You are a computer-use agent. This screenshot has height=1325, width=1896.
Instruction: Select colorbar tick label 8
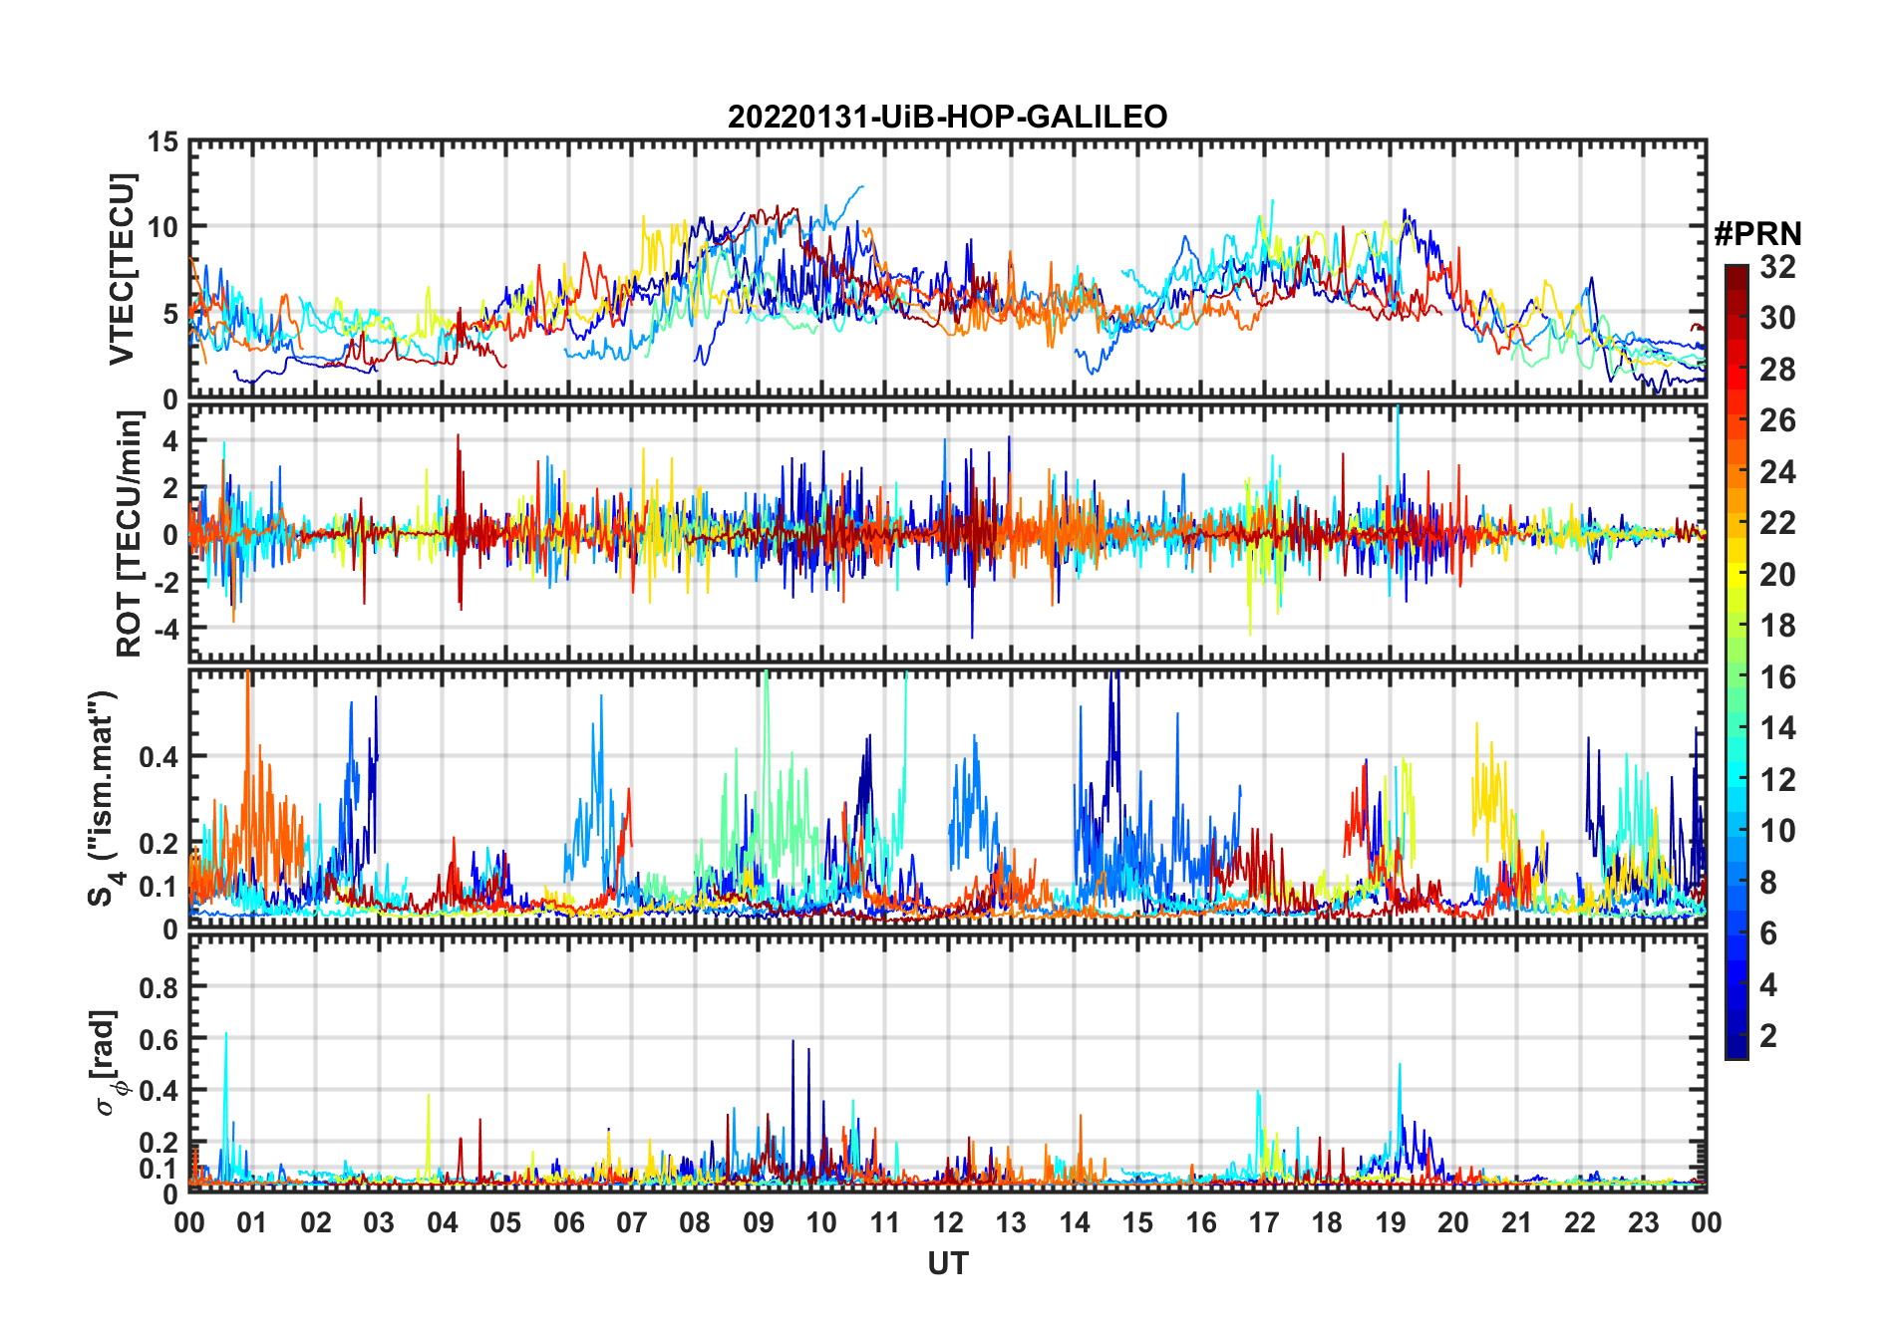(x=1768, y=883)
